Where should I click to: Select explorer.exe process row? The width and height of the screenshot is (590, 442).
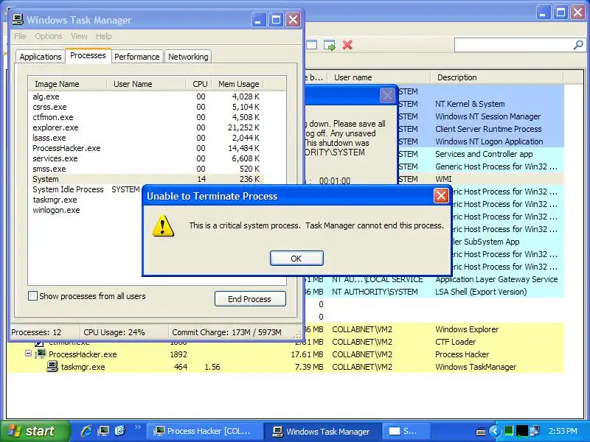pos(146,127)
